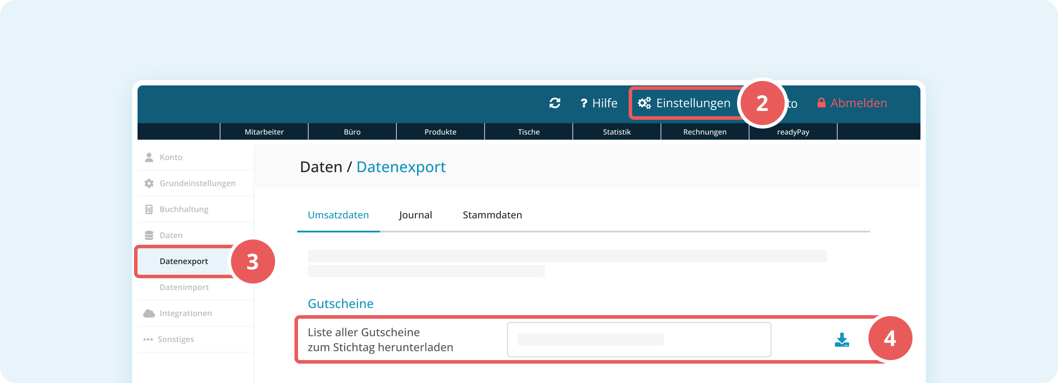Click the Integrationen cloud icon
Image resolution: width=1058 pixels, height=383 pixels.
coord(149,313)
